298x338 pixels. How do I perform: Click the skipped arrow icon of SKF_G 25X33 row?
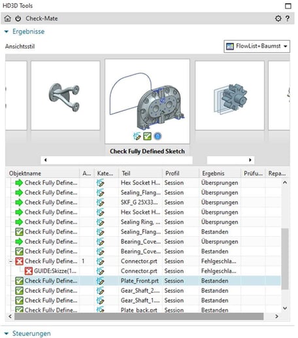pos(19,203)
